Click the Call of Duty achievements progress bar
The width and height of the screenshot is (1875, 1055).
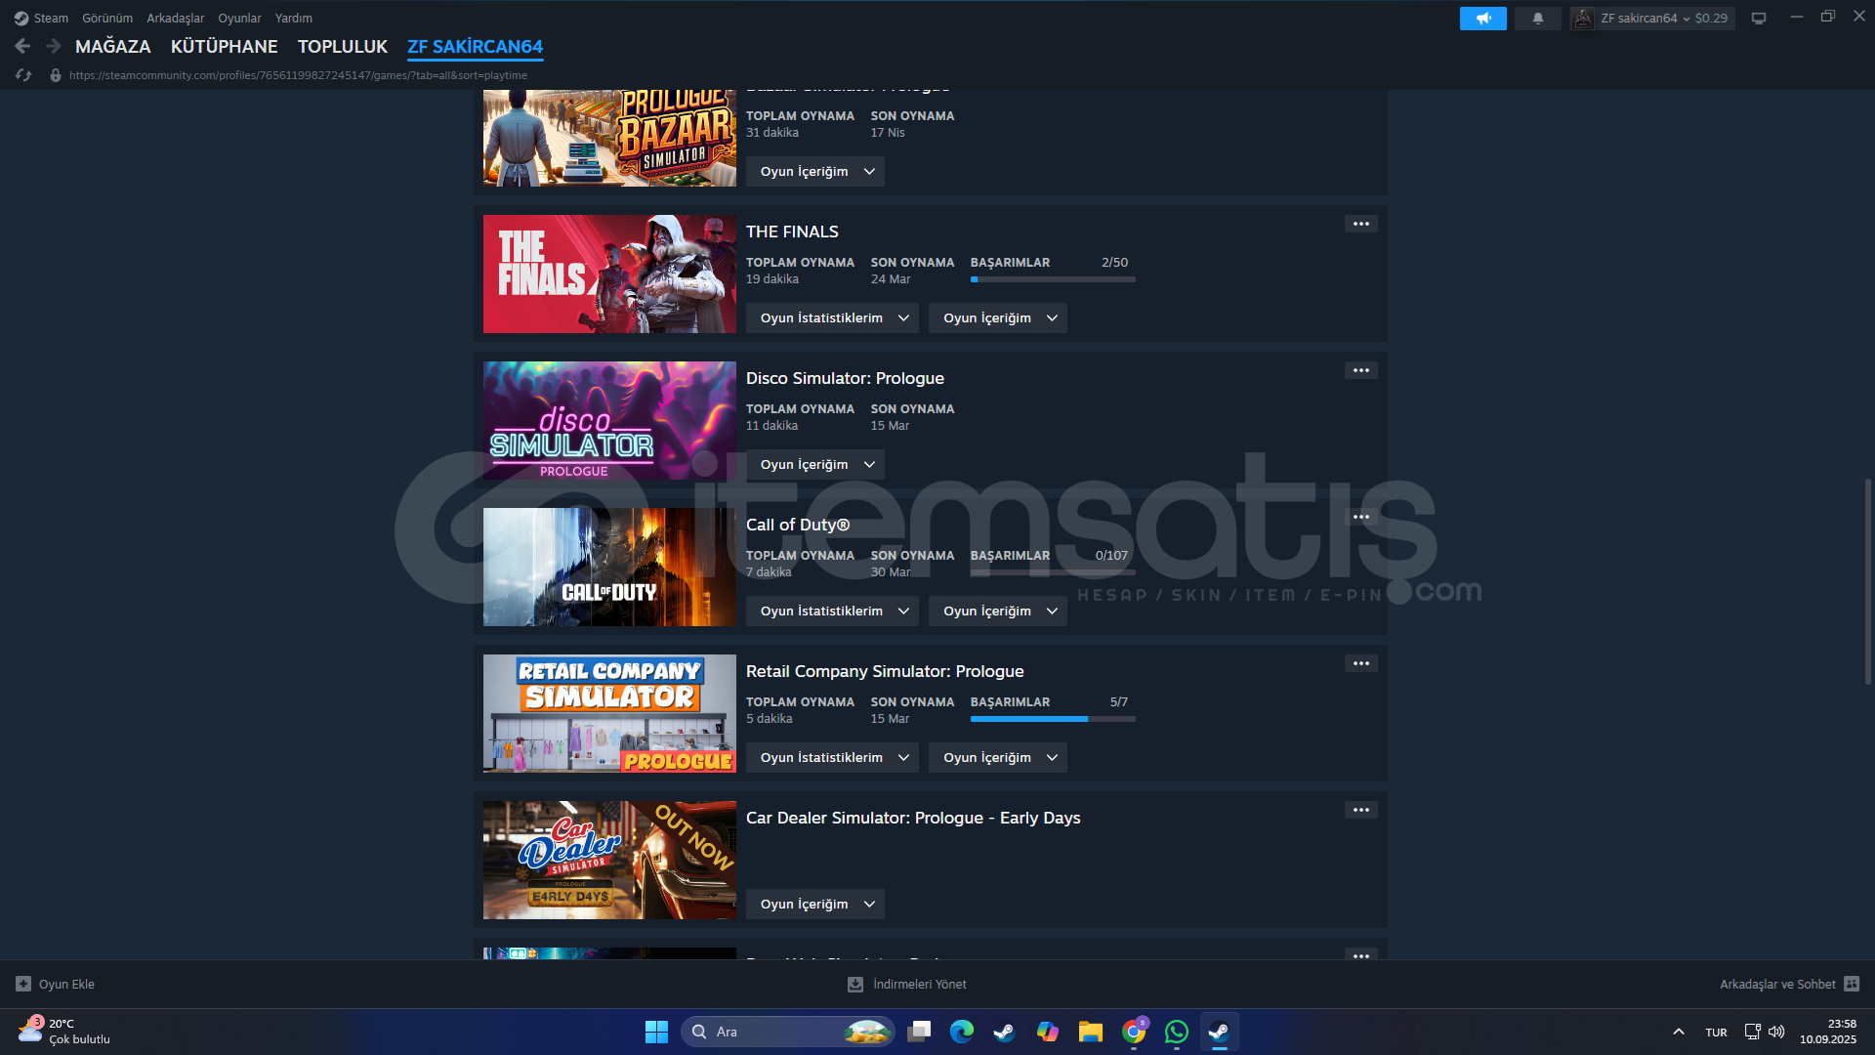[x=1053, y=572]
